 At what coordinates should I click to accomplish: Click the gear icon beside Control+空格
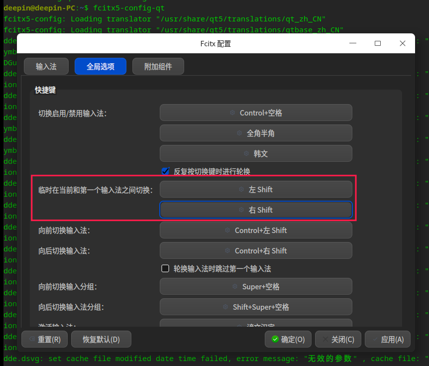pos(232,113)
